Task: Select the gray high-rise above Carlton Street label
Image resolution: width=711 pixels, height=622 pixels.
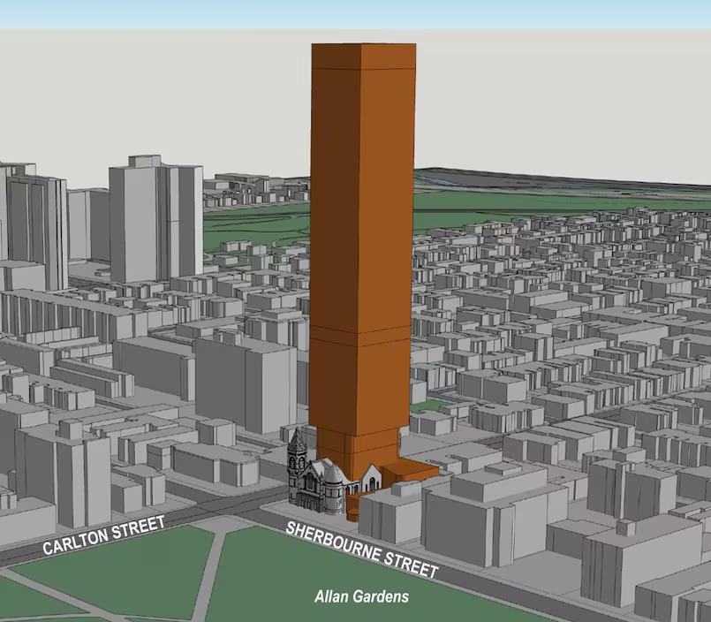Action: pyautogui.click(x=60, y=470)
